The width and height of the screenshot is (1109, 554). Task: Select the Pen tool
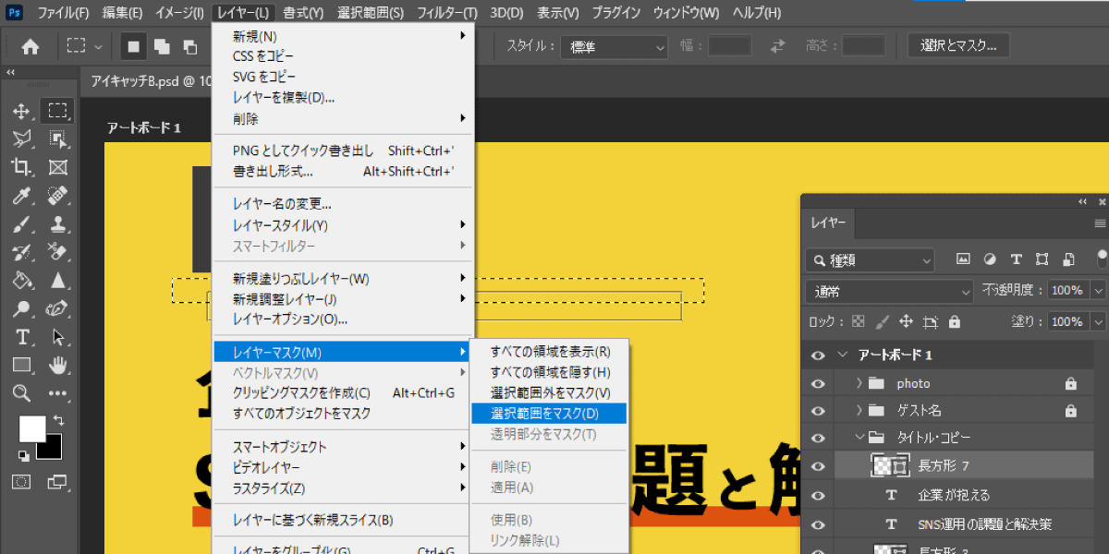pyautogui.click(x=58, y=308)
